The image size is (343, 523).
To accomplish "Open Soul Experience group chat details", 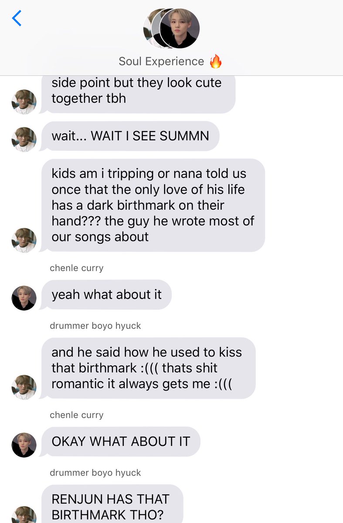I will (161, 61).
